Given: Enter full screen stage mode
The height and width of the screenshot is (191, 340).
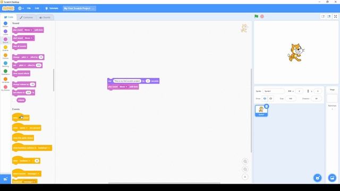Looking at the screenshot, I should tap(335, 16).
